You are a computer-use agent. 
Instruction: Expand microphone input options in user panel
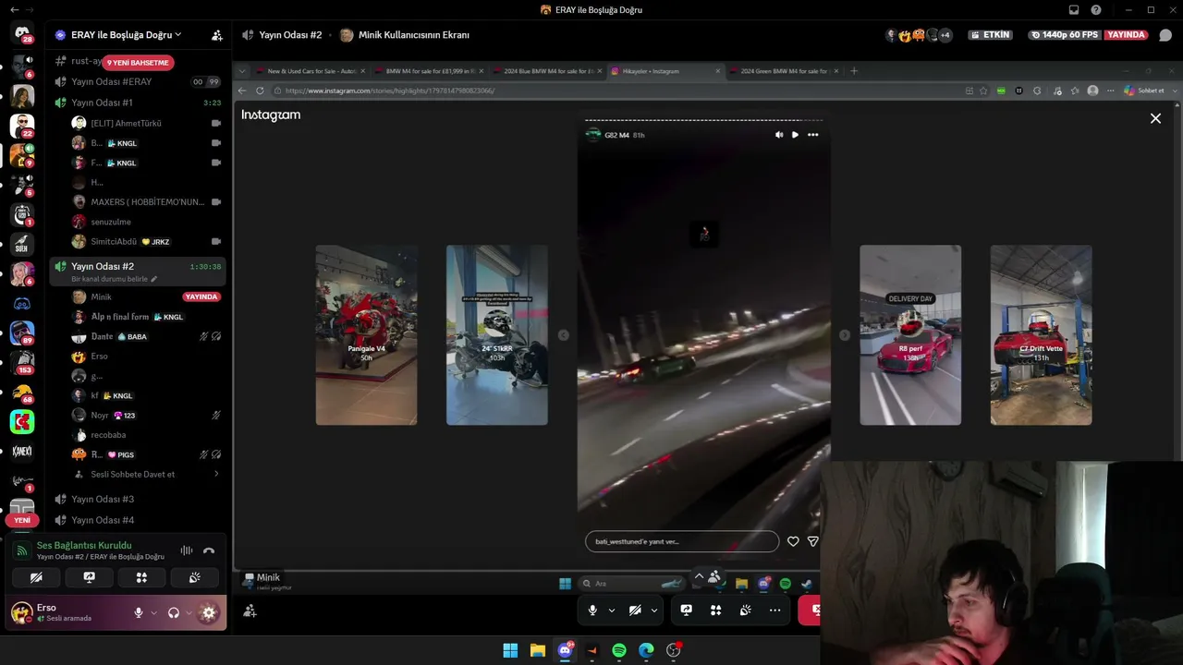[x=153, y=612]
